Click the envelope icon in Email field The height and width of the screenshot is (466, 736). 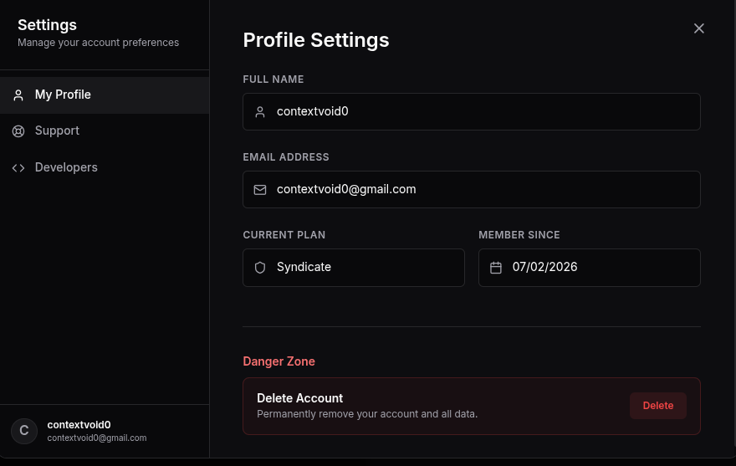click(260, 190)
